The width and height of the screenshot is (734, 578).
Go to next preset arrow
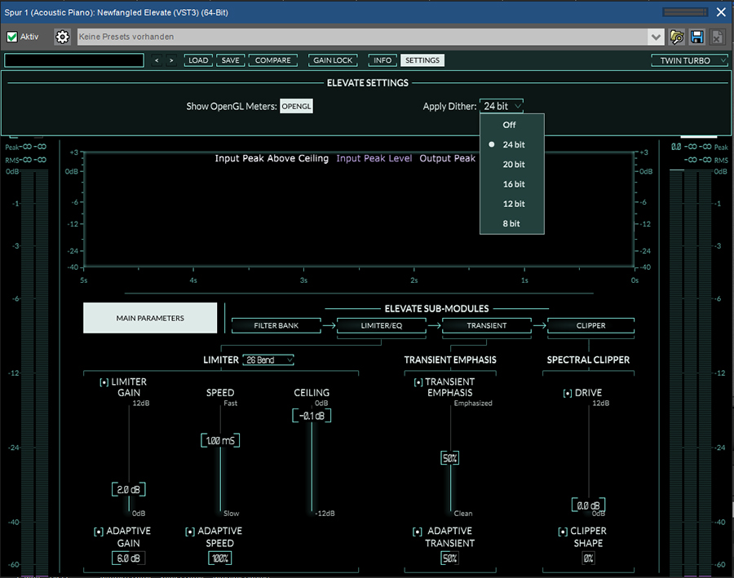pos(171,60)
